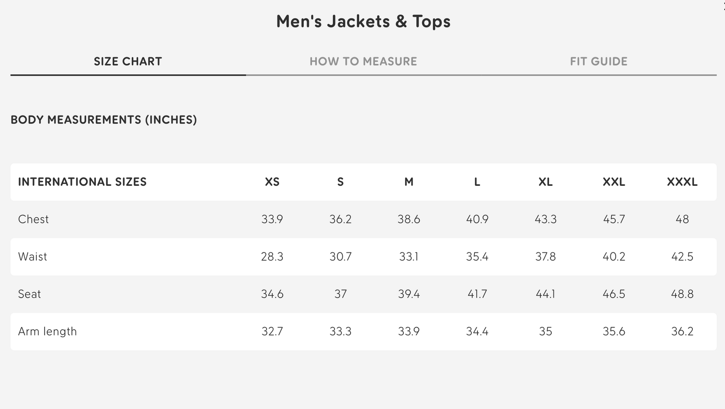The height and width of the screenshot is (409, 725).
Task: Select the Seat row label
Action: pos(29,294)
